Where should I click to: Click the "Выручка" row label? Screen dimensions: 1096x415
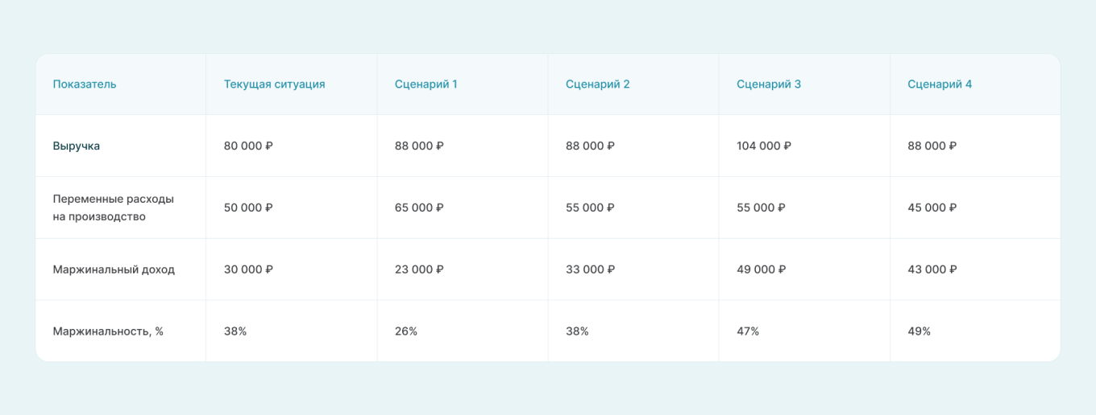coord(77,146)
